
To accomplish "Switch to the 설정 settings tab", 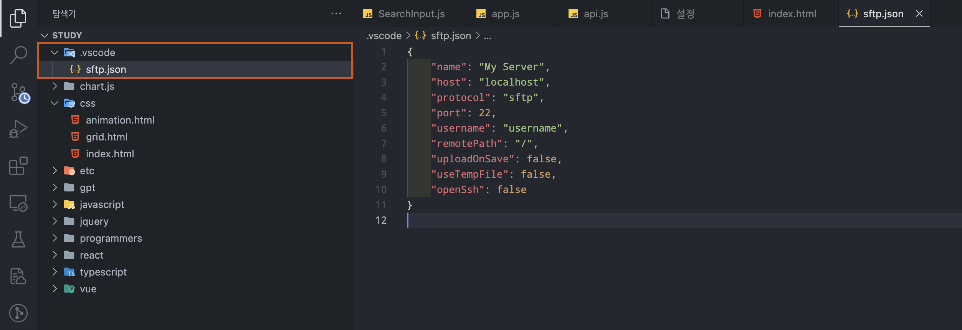I will (x=697, y=14).
